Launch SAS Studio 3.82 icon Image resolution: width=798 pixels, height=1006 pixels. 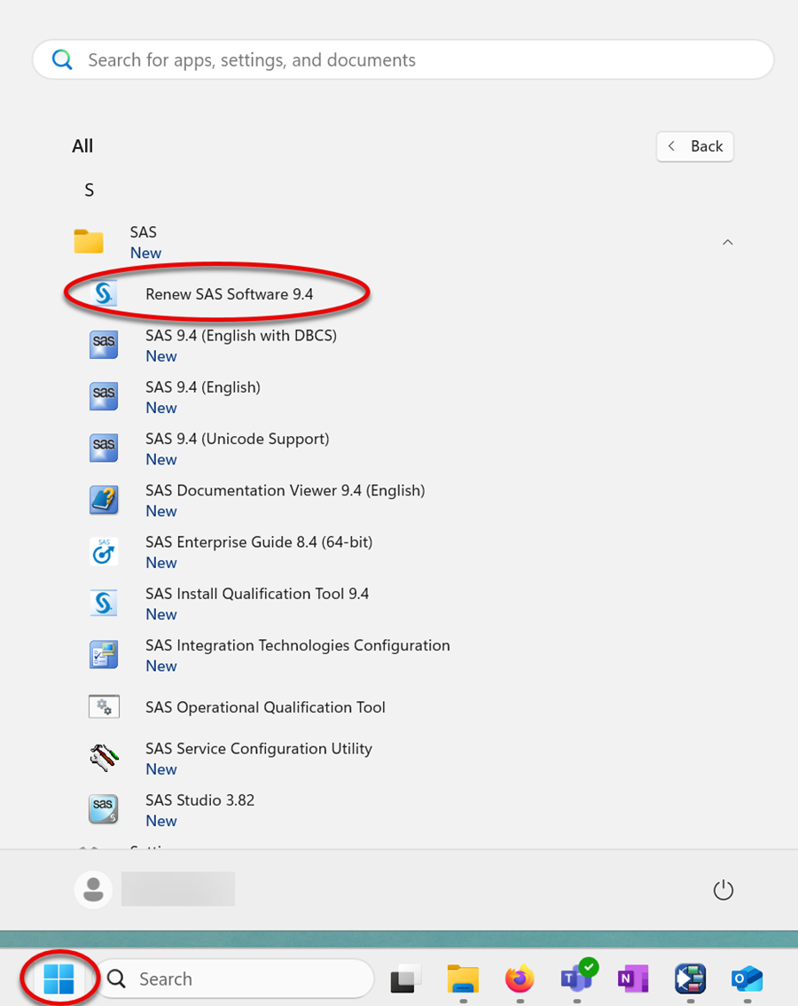pyautogui.click(x=104, y=809)
